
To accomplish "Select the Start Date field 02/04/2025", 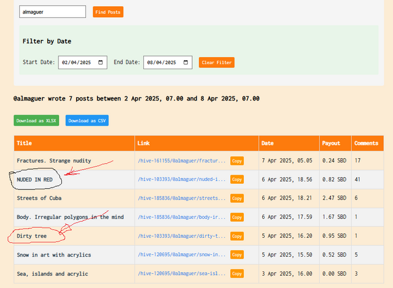I will (83, 63).
